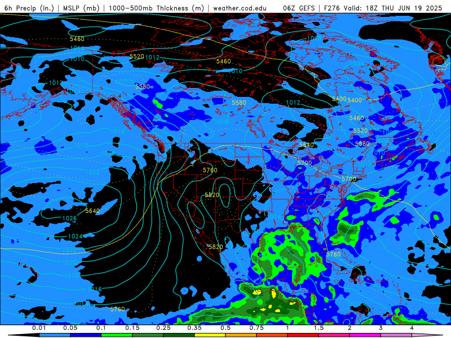Click the 0.05 value on the precip scale
The width and height of the screenshot is (451, 338).
(x=70, y=328)
